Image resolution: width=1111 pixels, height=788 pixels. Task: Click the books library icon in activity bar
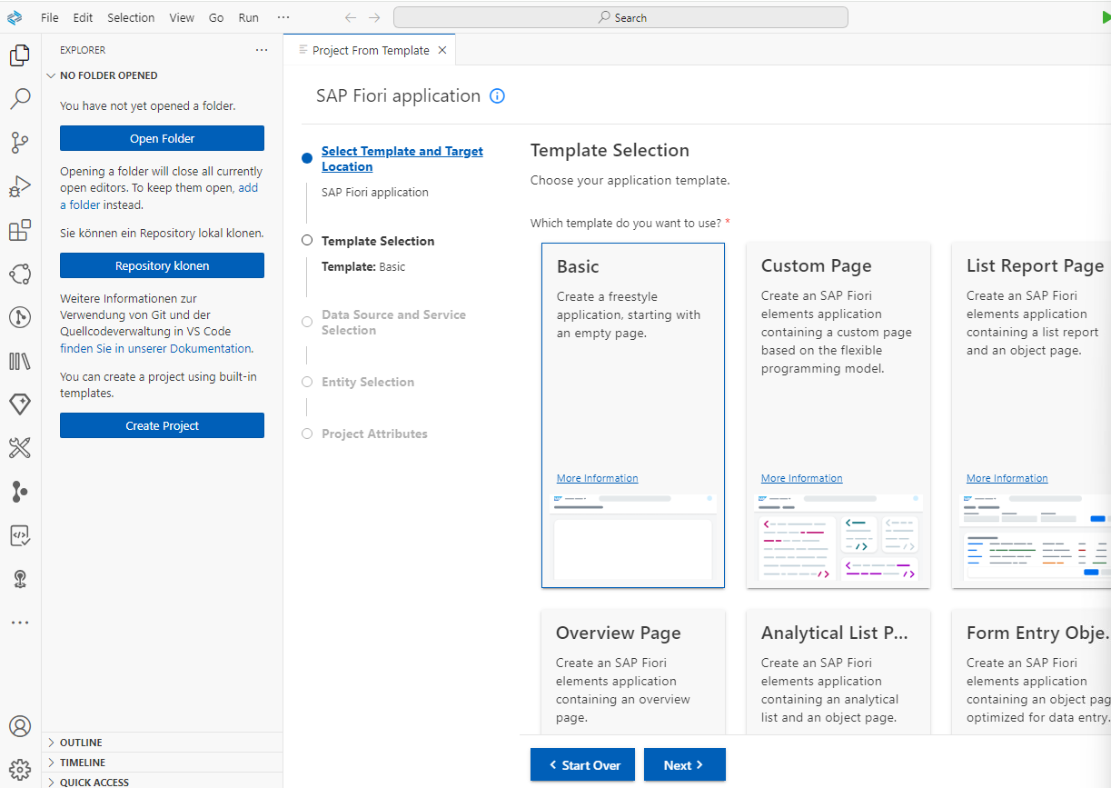[19, 361]
